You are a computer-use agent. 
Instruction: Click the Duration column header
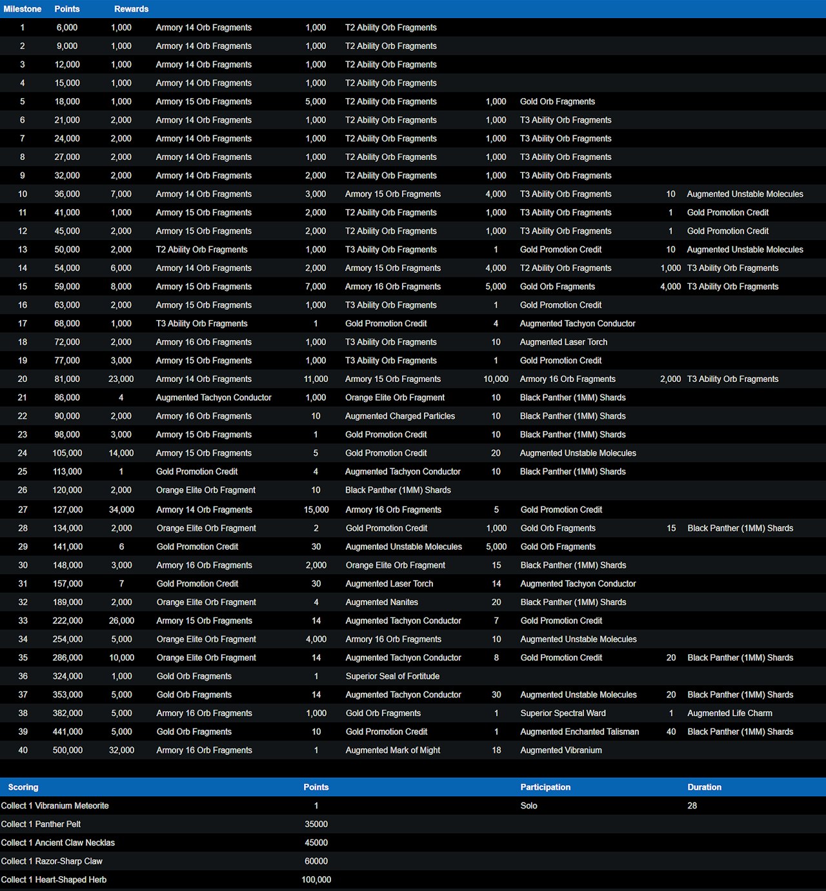point(704,787)
